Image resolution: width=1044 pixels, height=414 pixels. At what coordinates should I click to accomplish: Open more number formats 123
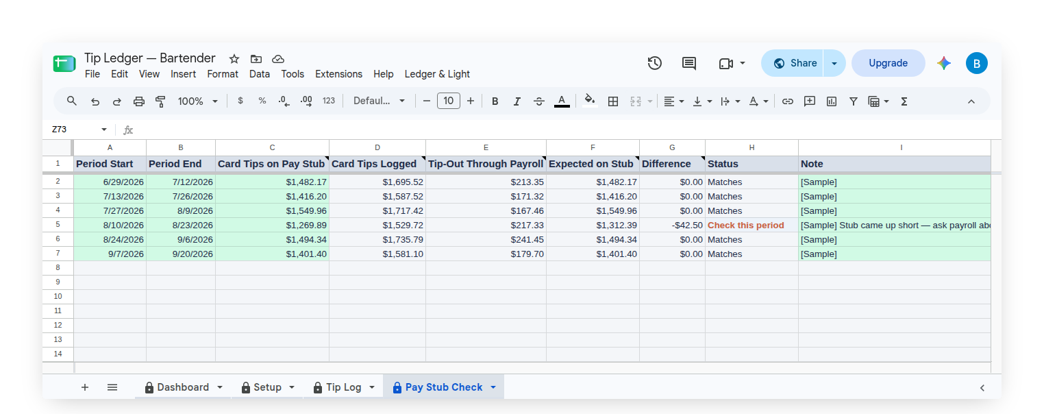329,101
